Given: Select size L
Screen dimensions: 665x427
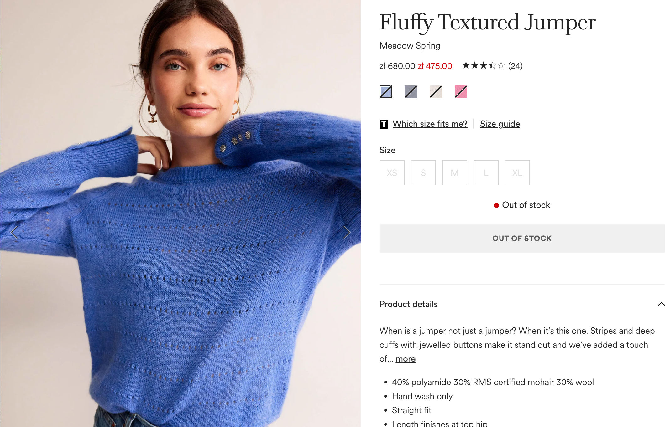Looking at the screenshot, I should coord(486,173).
